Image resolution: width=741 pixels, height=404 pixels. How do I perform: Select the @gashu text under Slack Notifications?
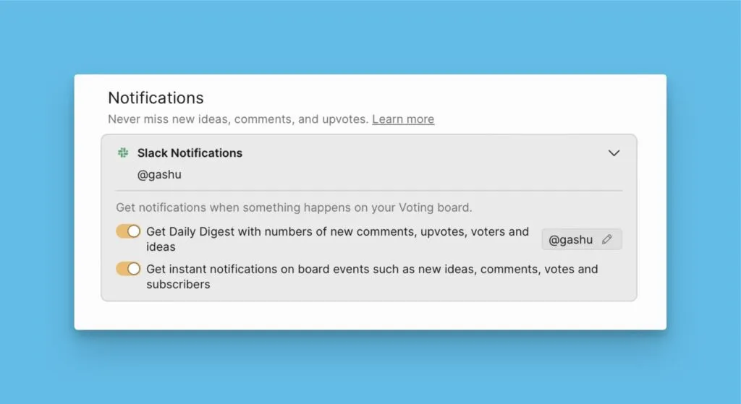158,174
